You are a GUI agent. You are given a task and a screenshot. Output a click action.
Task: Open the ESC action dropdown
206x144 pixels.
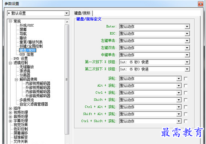[x=154, y=34]
